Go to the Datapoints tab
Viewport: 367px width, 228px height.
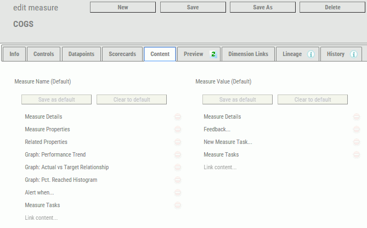pyautogui.click(x=81, y=54)
